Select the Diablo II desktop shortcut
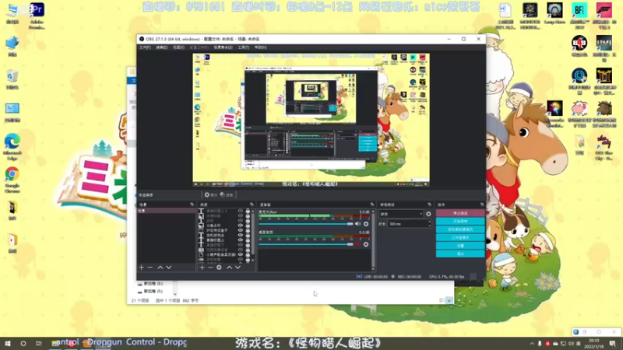The image size is (623, 350). [x=604, y=81]
